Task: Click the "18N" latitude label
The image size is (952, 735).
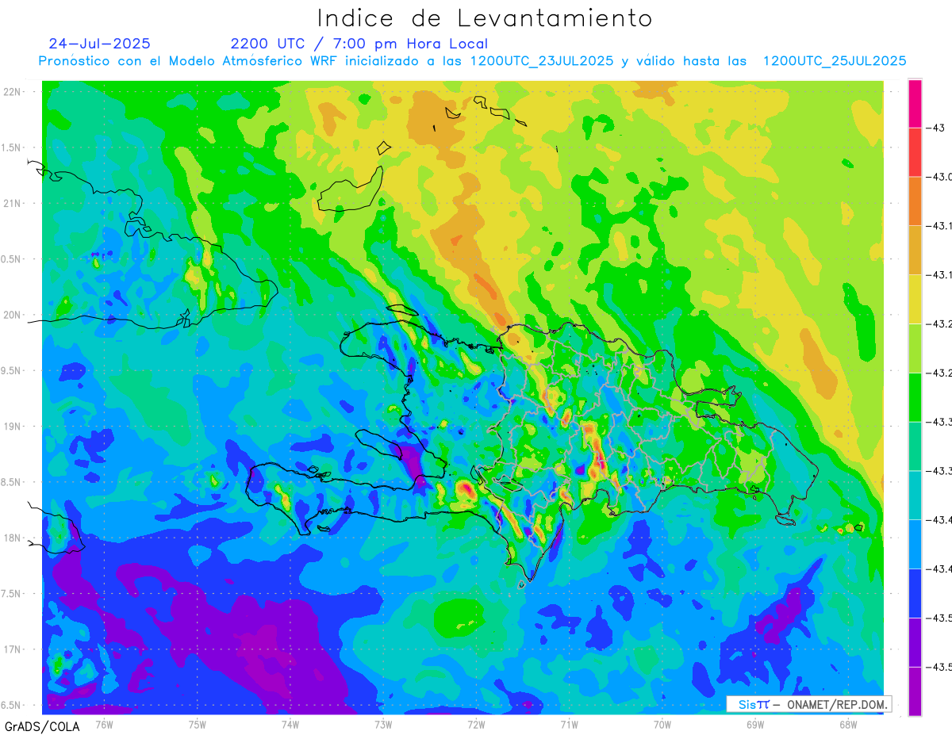Action: pyautogui.click(x=13, y=538)
